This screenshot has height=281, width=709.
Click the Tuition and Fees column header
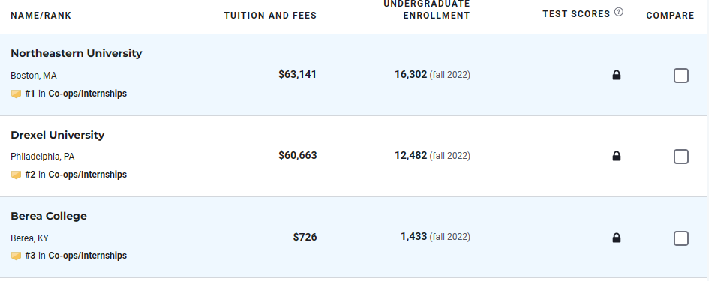[270, 16]
